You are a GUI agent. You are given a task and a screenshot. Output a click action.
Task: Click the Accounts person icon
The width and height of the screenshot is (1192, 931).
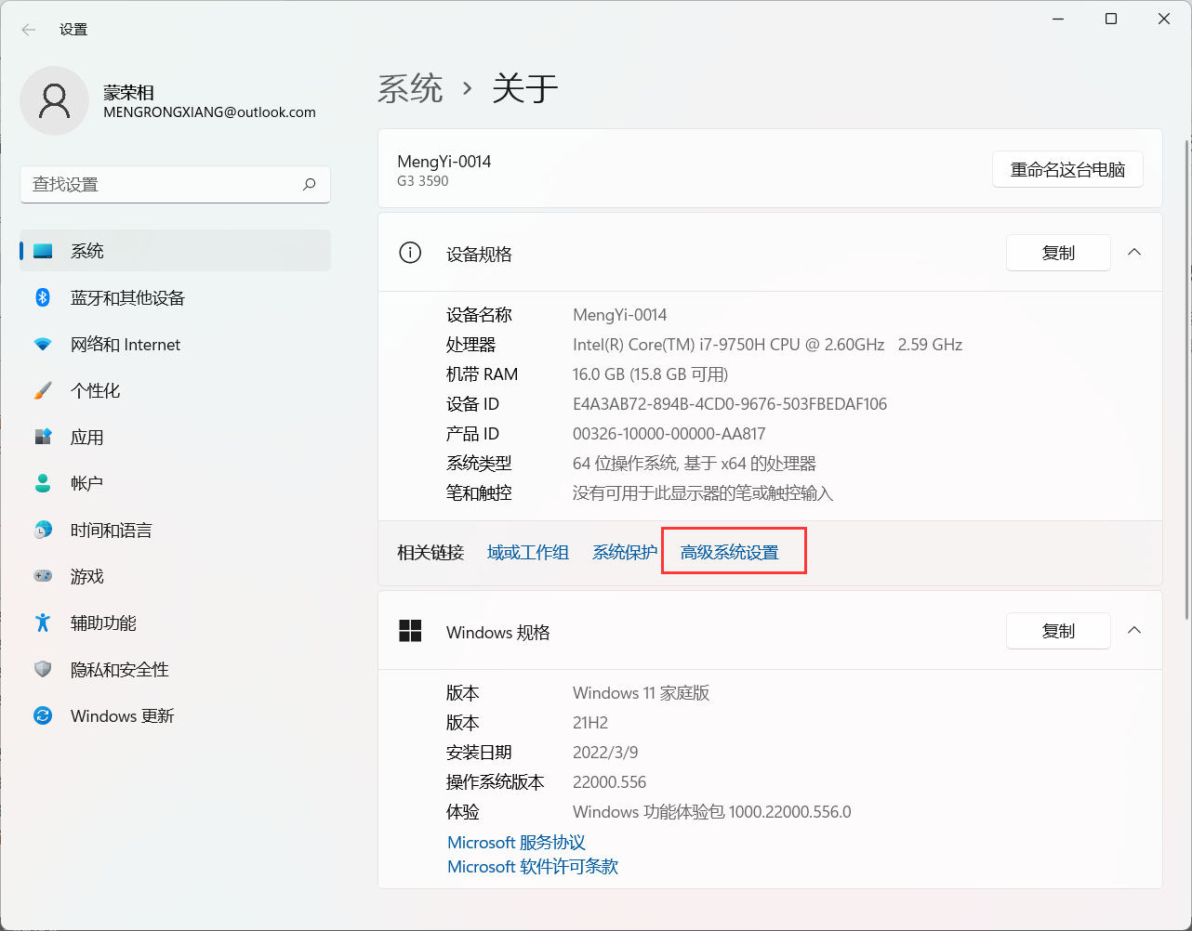[x=43, y=483]
